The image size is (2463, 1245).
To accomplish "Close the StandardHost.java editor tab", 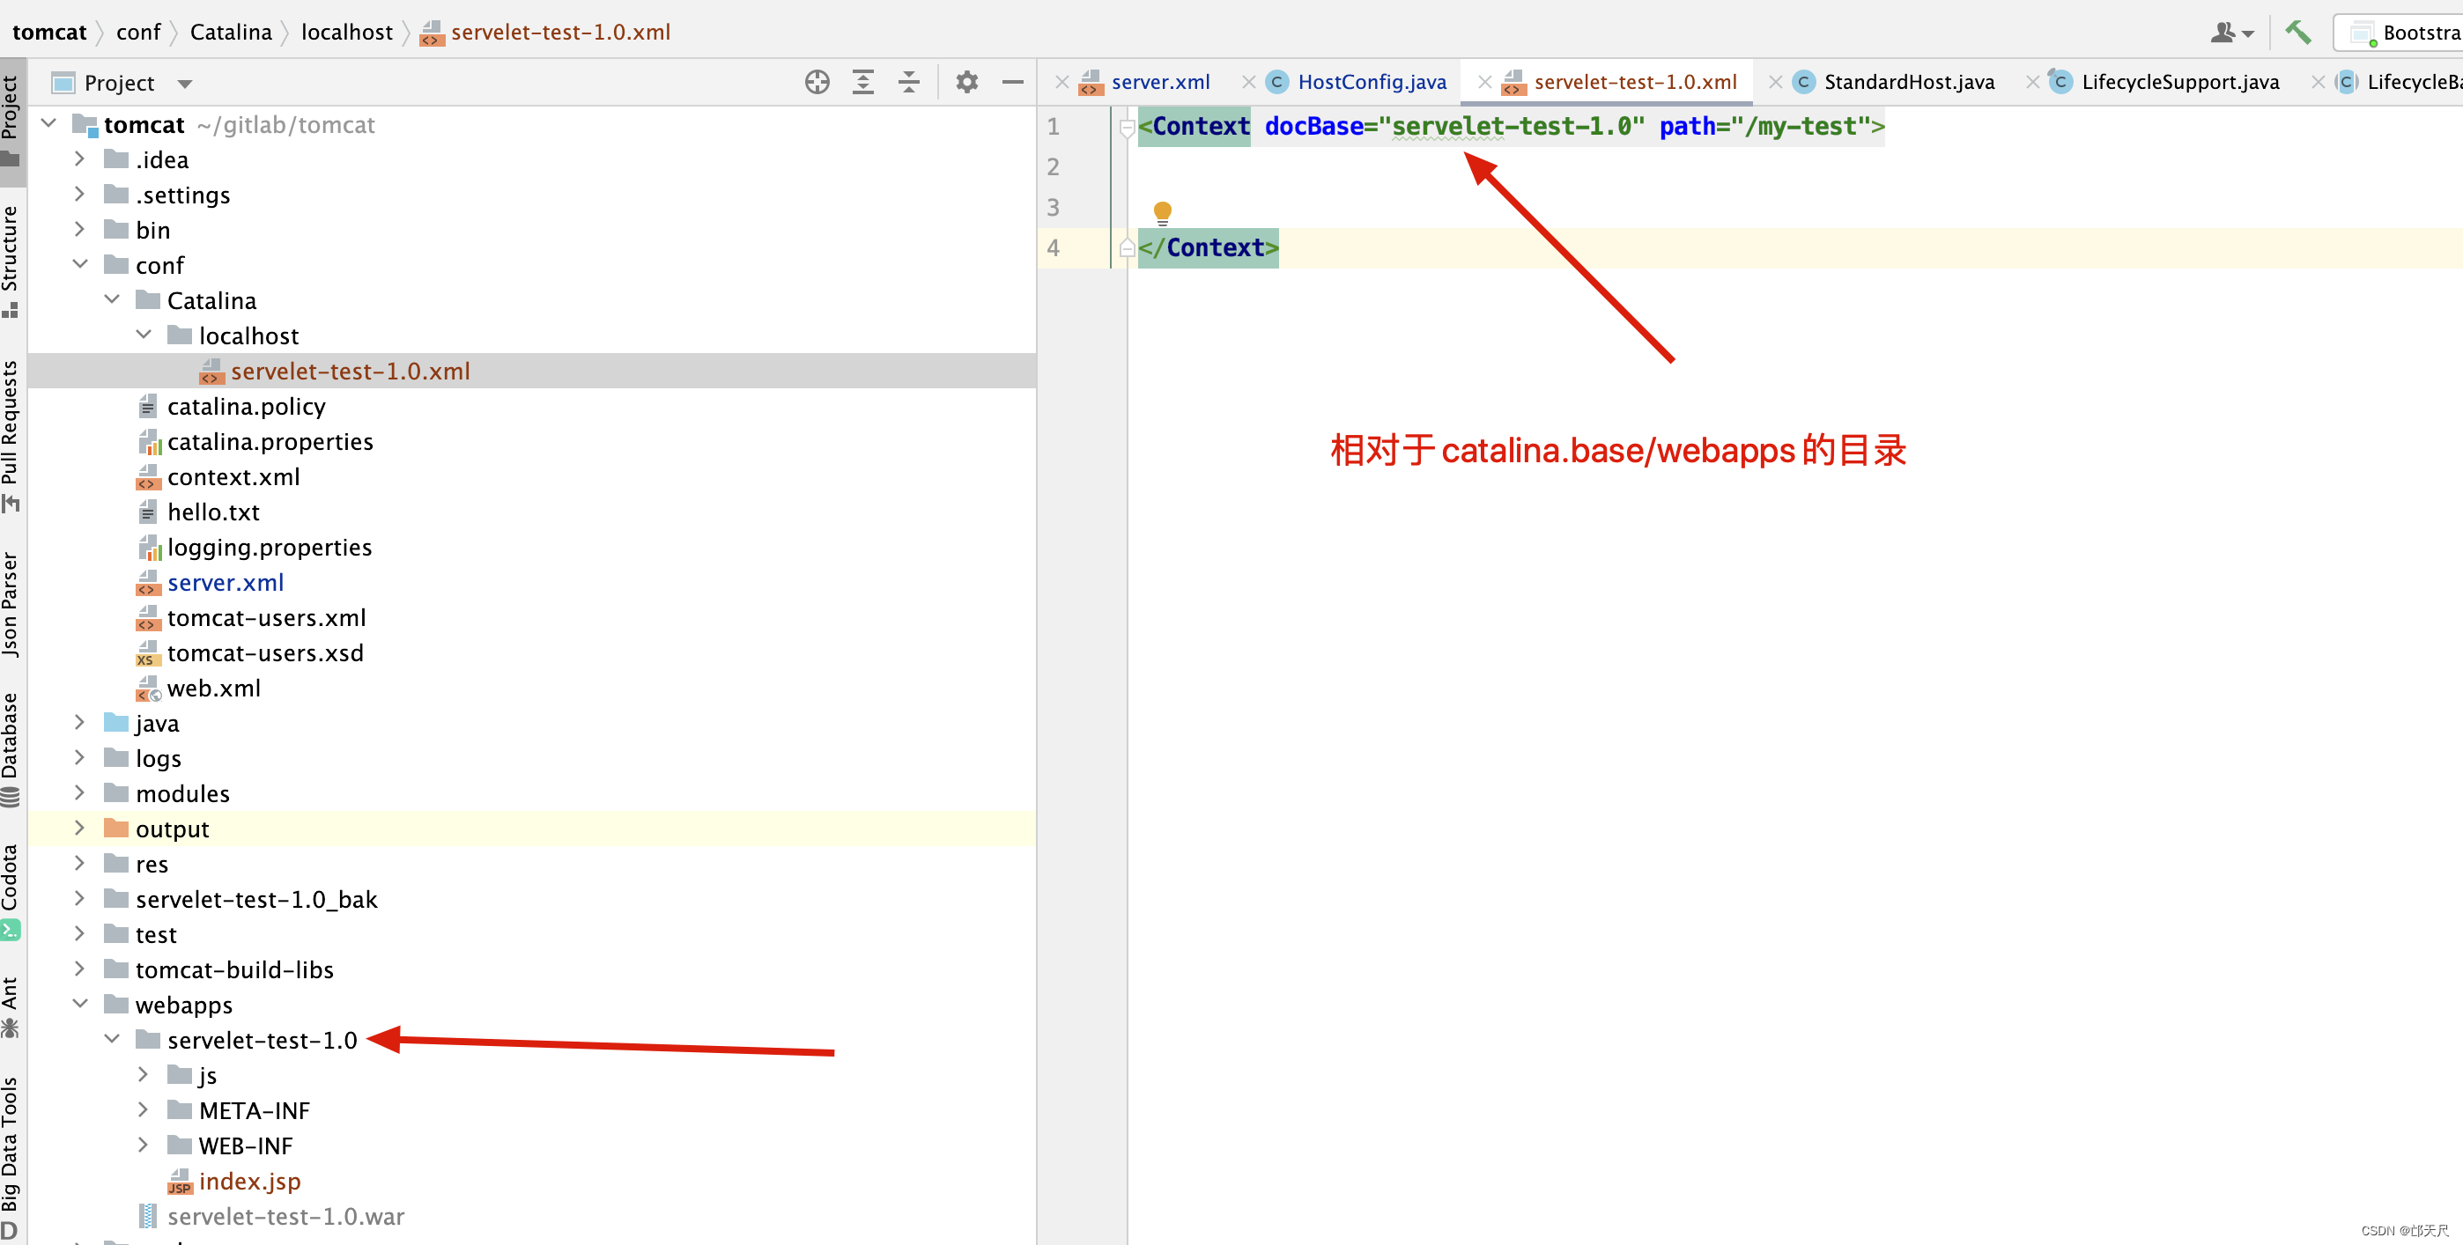I will [1775, 82].
